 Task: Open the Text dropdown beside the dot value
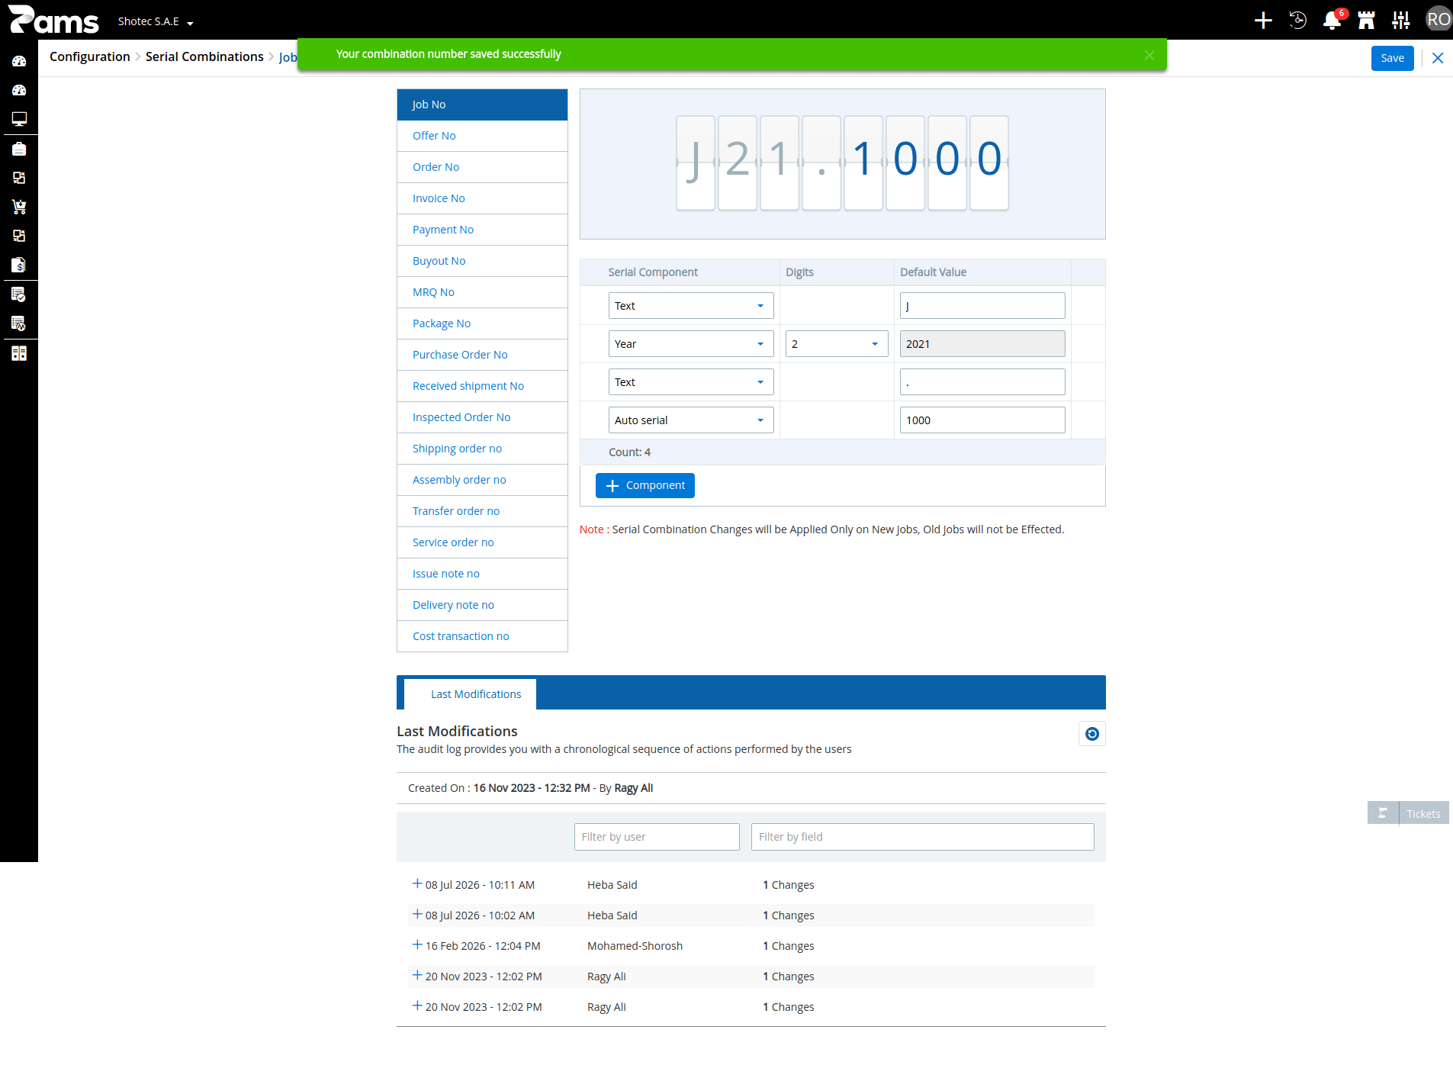pos(691,382)
